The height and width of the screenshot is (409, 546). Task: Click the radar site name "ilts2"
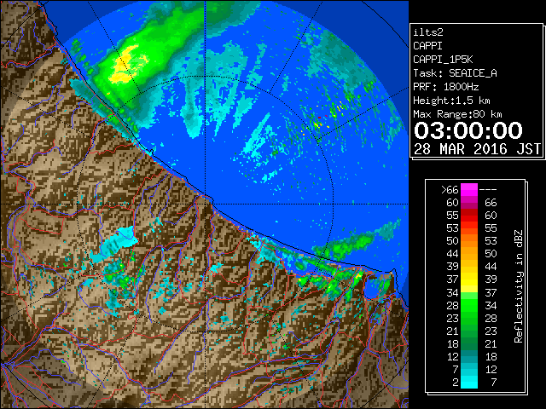pyautogui.click(x=428, y=32)
